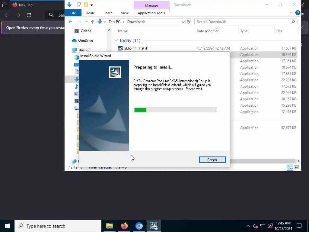Switch to large icons view layout
This screenshot has height=232, width=309.
pos(297,167)
